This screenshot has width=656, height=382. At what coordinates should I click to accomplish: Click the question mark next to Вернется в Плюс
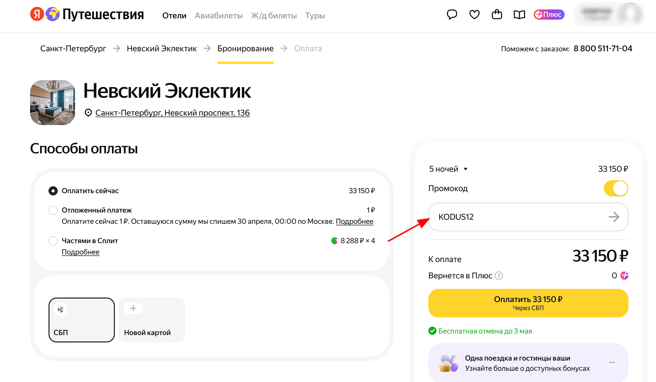tap(499, 276)
